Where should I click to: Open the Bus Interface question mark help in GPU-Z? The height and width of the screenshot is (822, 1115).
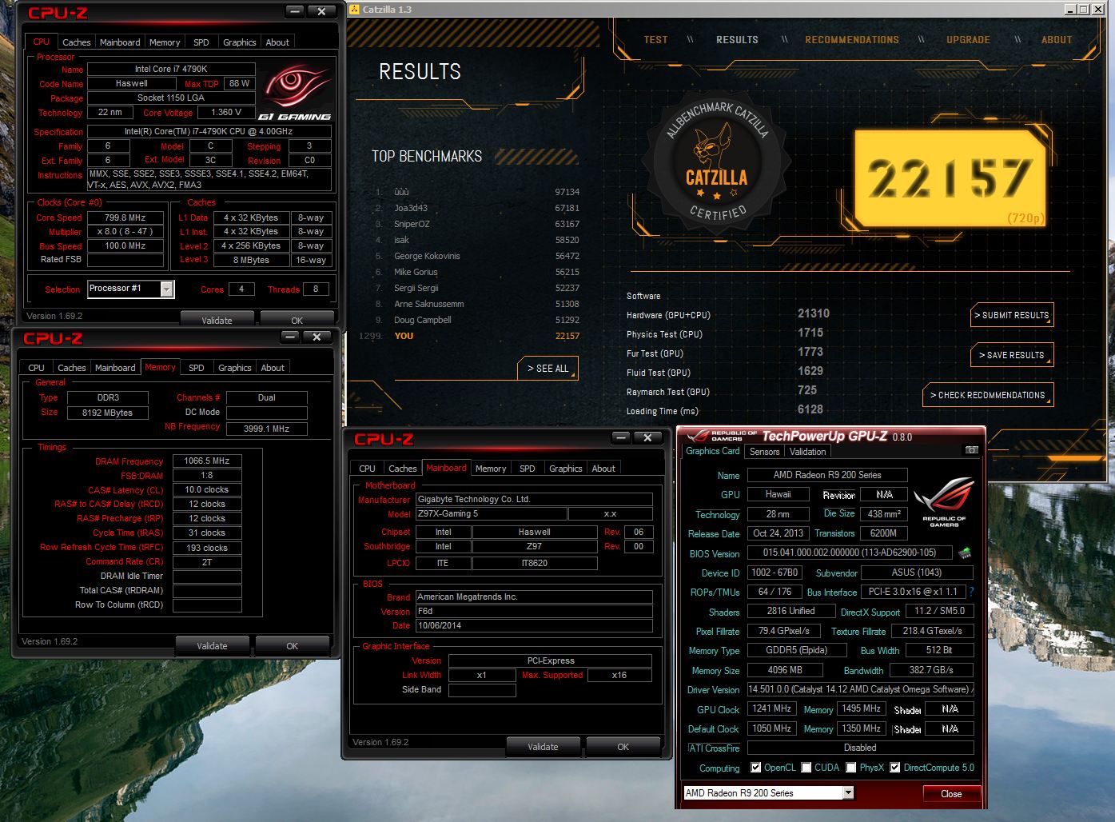point(972,593)
